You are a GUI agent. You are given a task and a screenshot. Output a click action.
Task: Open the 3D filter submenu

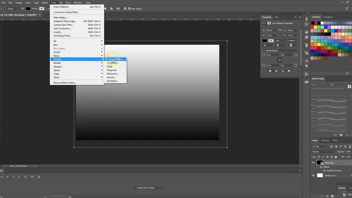tap(76, 41)
